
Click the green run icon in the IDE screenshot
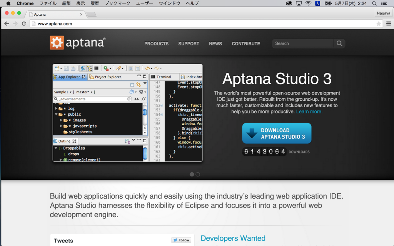106,68
